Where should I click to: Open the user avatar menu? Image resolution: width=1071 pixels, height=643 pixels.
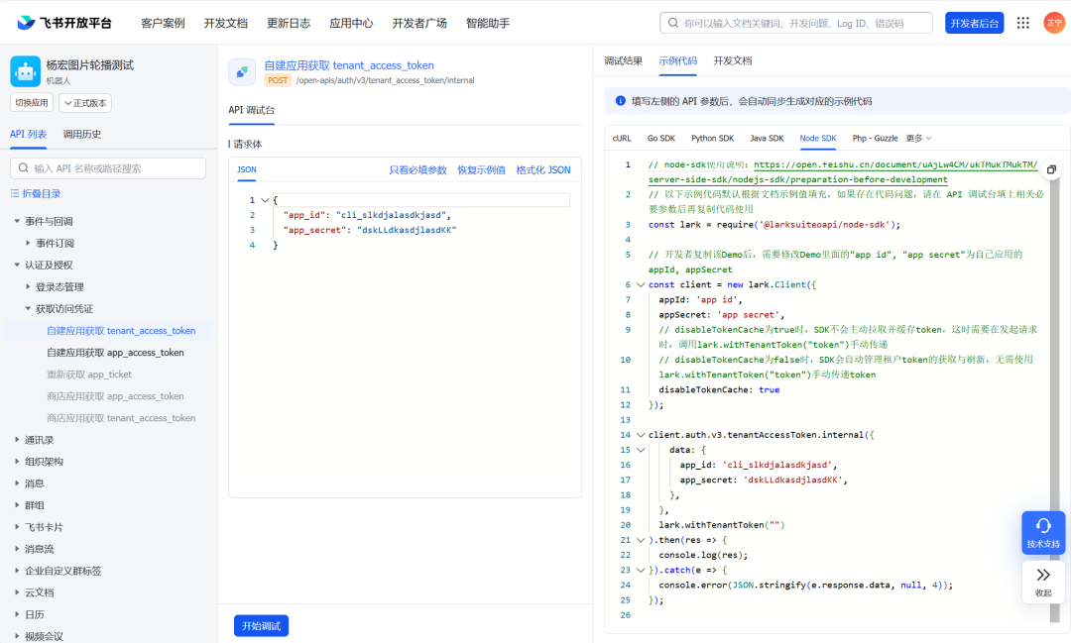[1053, 23]
